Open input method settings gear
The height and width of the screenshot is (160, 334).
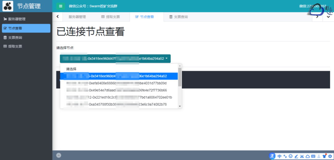pos(330,156)
